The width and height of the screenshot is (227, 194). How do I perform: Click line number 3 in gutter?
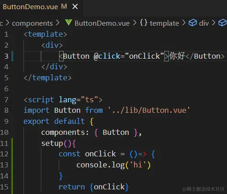pyautogui.click(x=6, y=56)
